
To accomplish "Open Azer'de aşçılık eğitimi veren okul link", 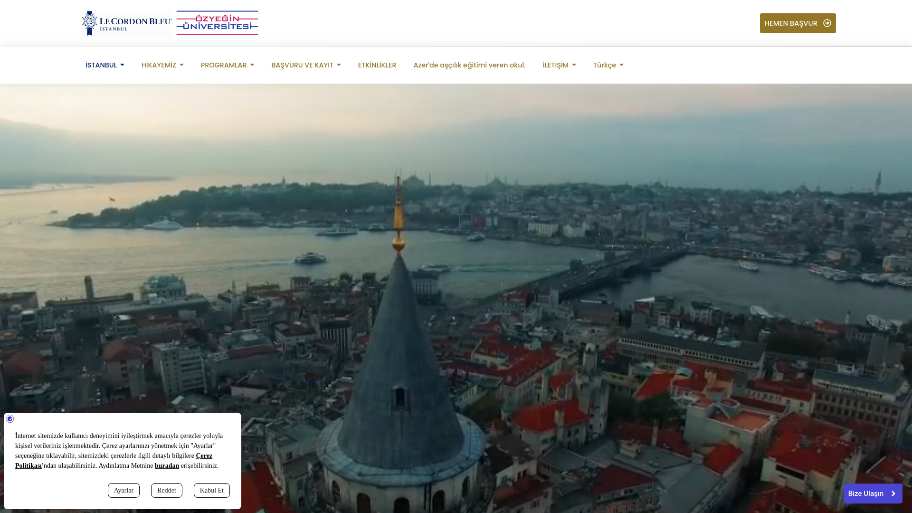I will tap(469, 65).
